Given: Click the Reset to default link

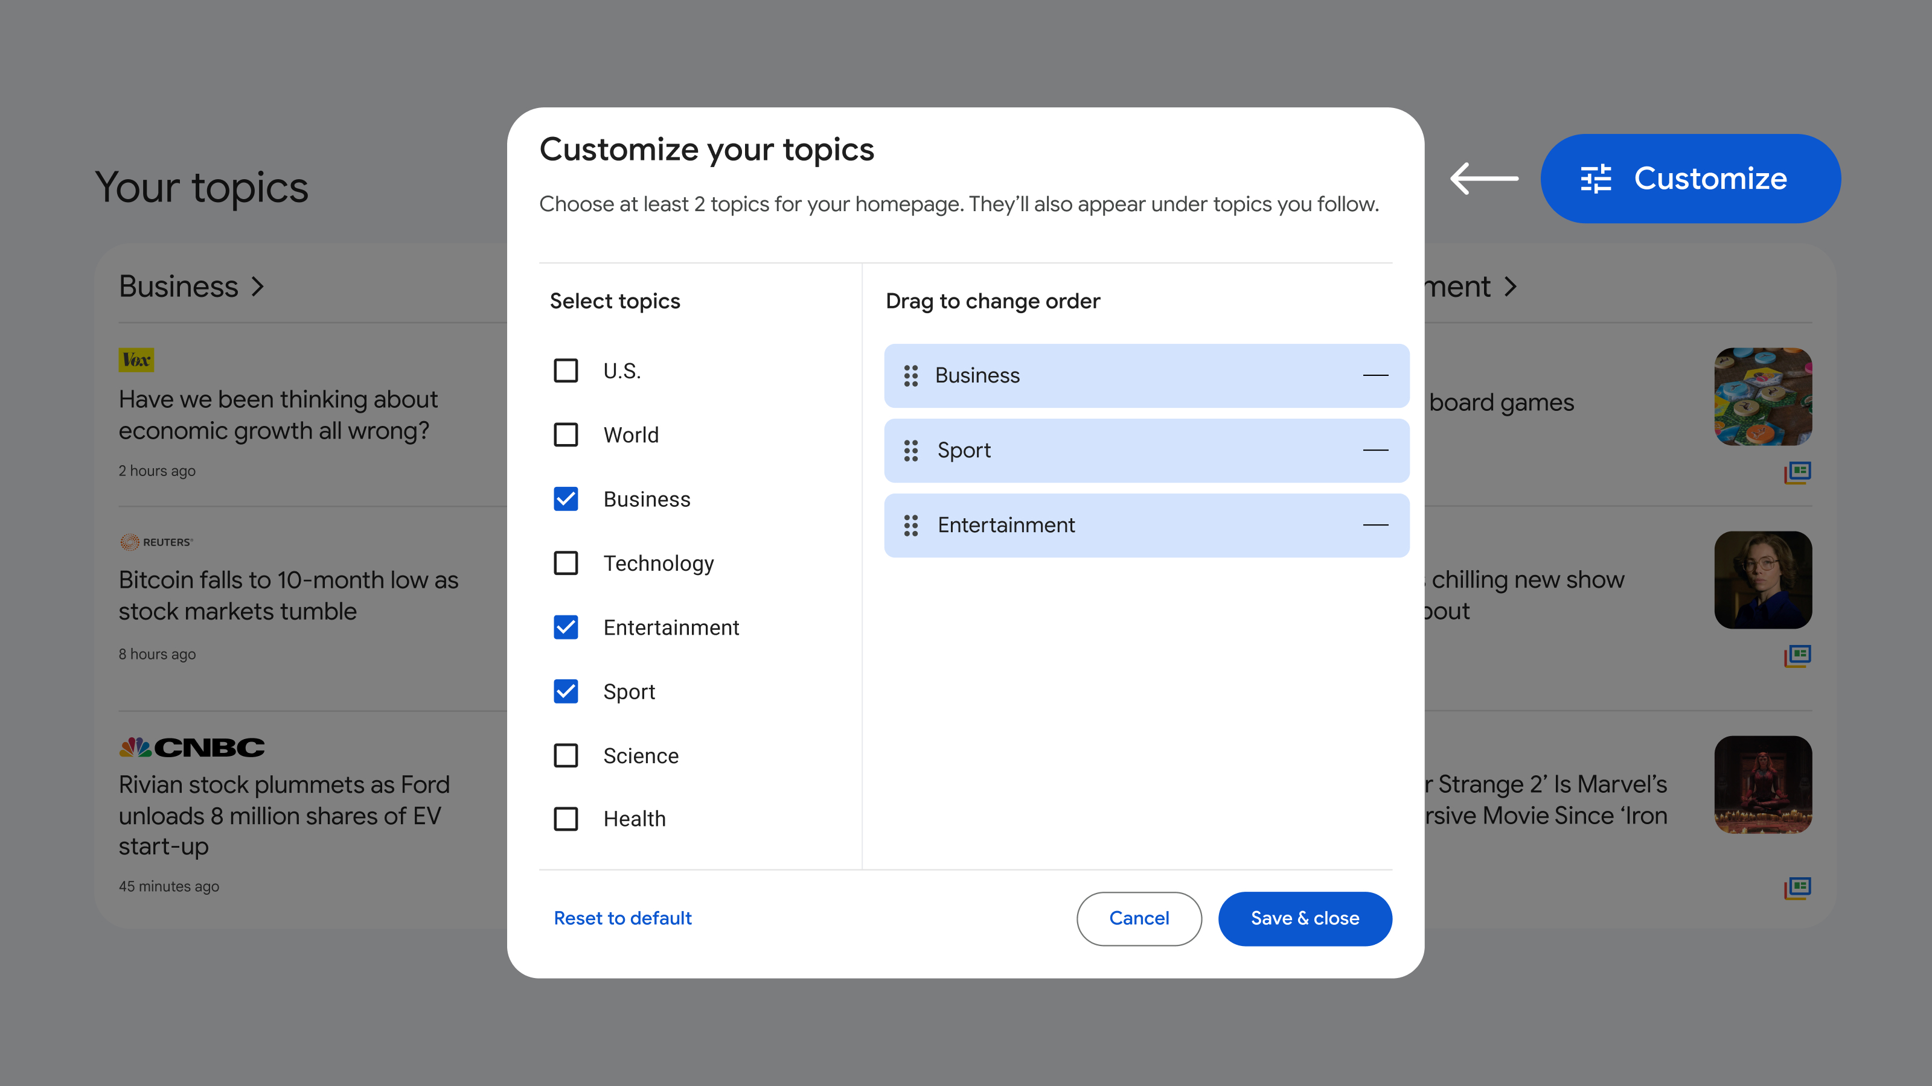Looking at the screenshot, I should pyautogui.click(x=621, y=918).
